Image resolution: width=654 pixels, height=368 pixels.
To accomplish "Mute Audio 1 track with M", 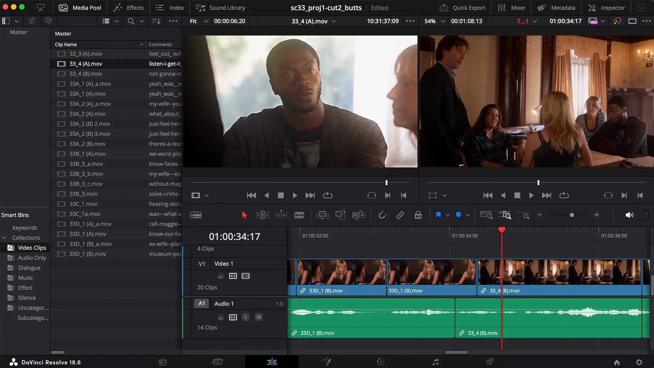I will pyautogui.click(x=259, y=317).
